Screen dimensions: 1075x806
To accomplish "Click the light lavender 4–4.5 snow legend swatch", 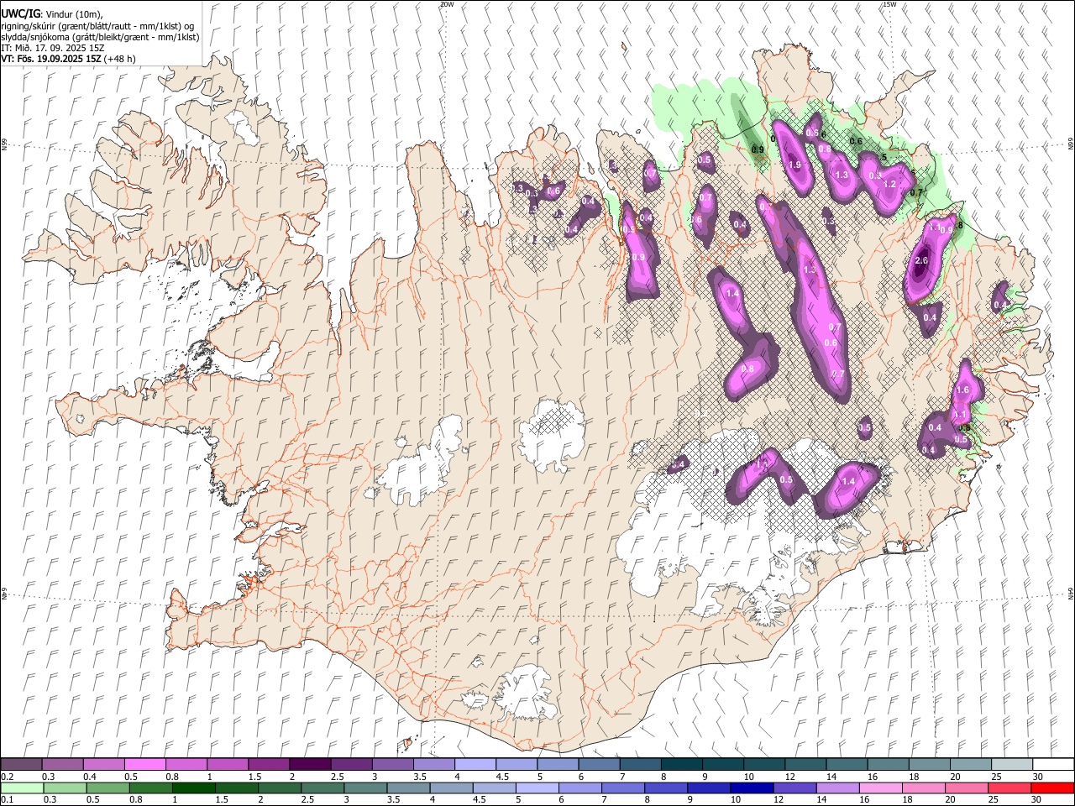I will click(x=475, y=764).
